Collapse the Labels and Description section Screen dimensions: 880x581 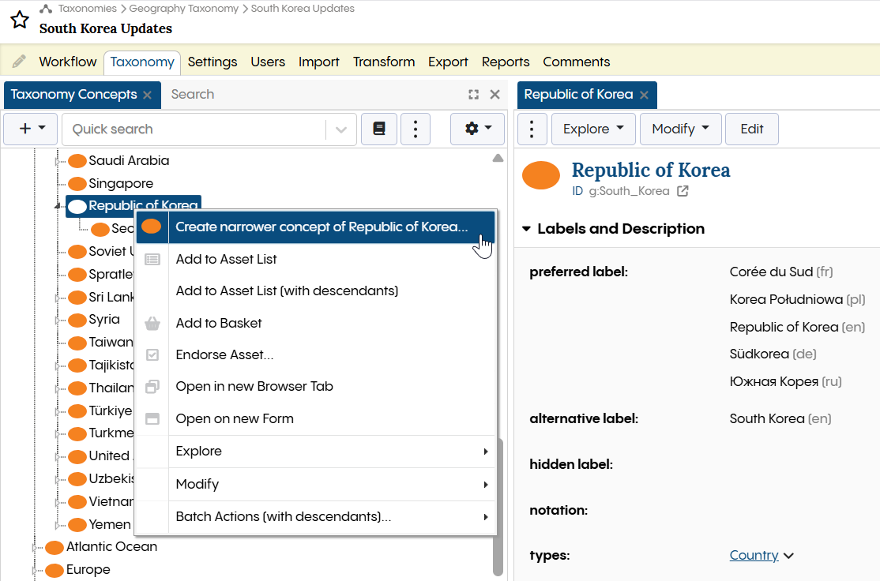[526, 229]
